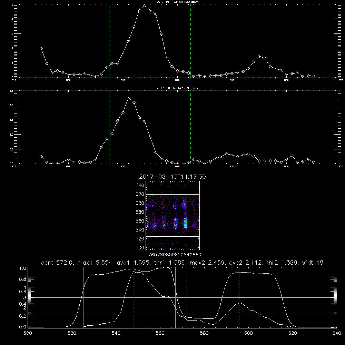This screenshot has width=345, height=345.
Task: Click bottom plot x-axis label 600
Action: click(x=249, y=333)
